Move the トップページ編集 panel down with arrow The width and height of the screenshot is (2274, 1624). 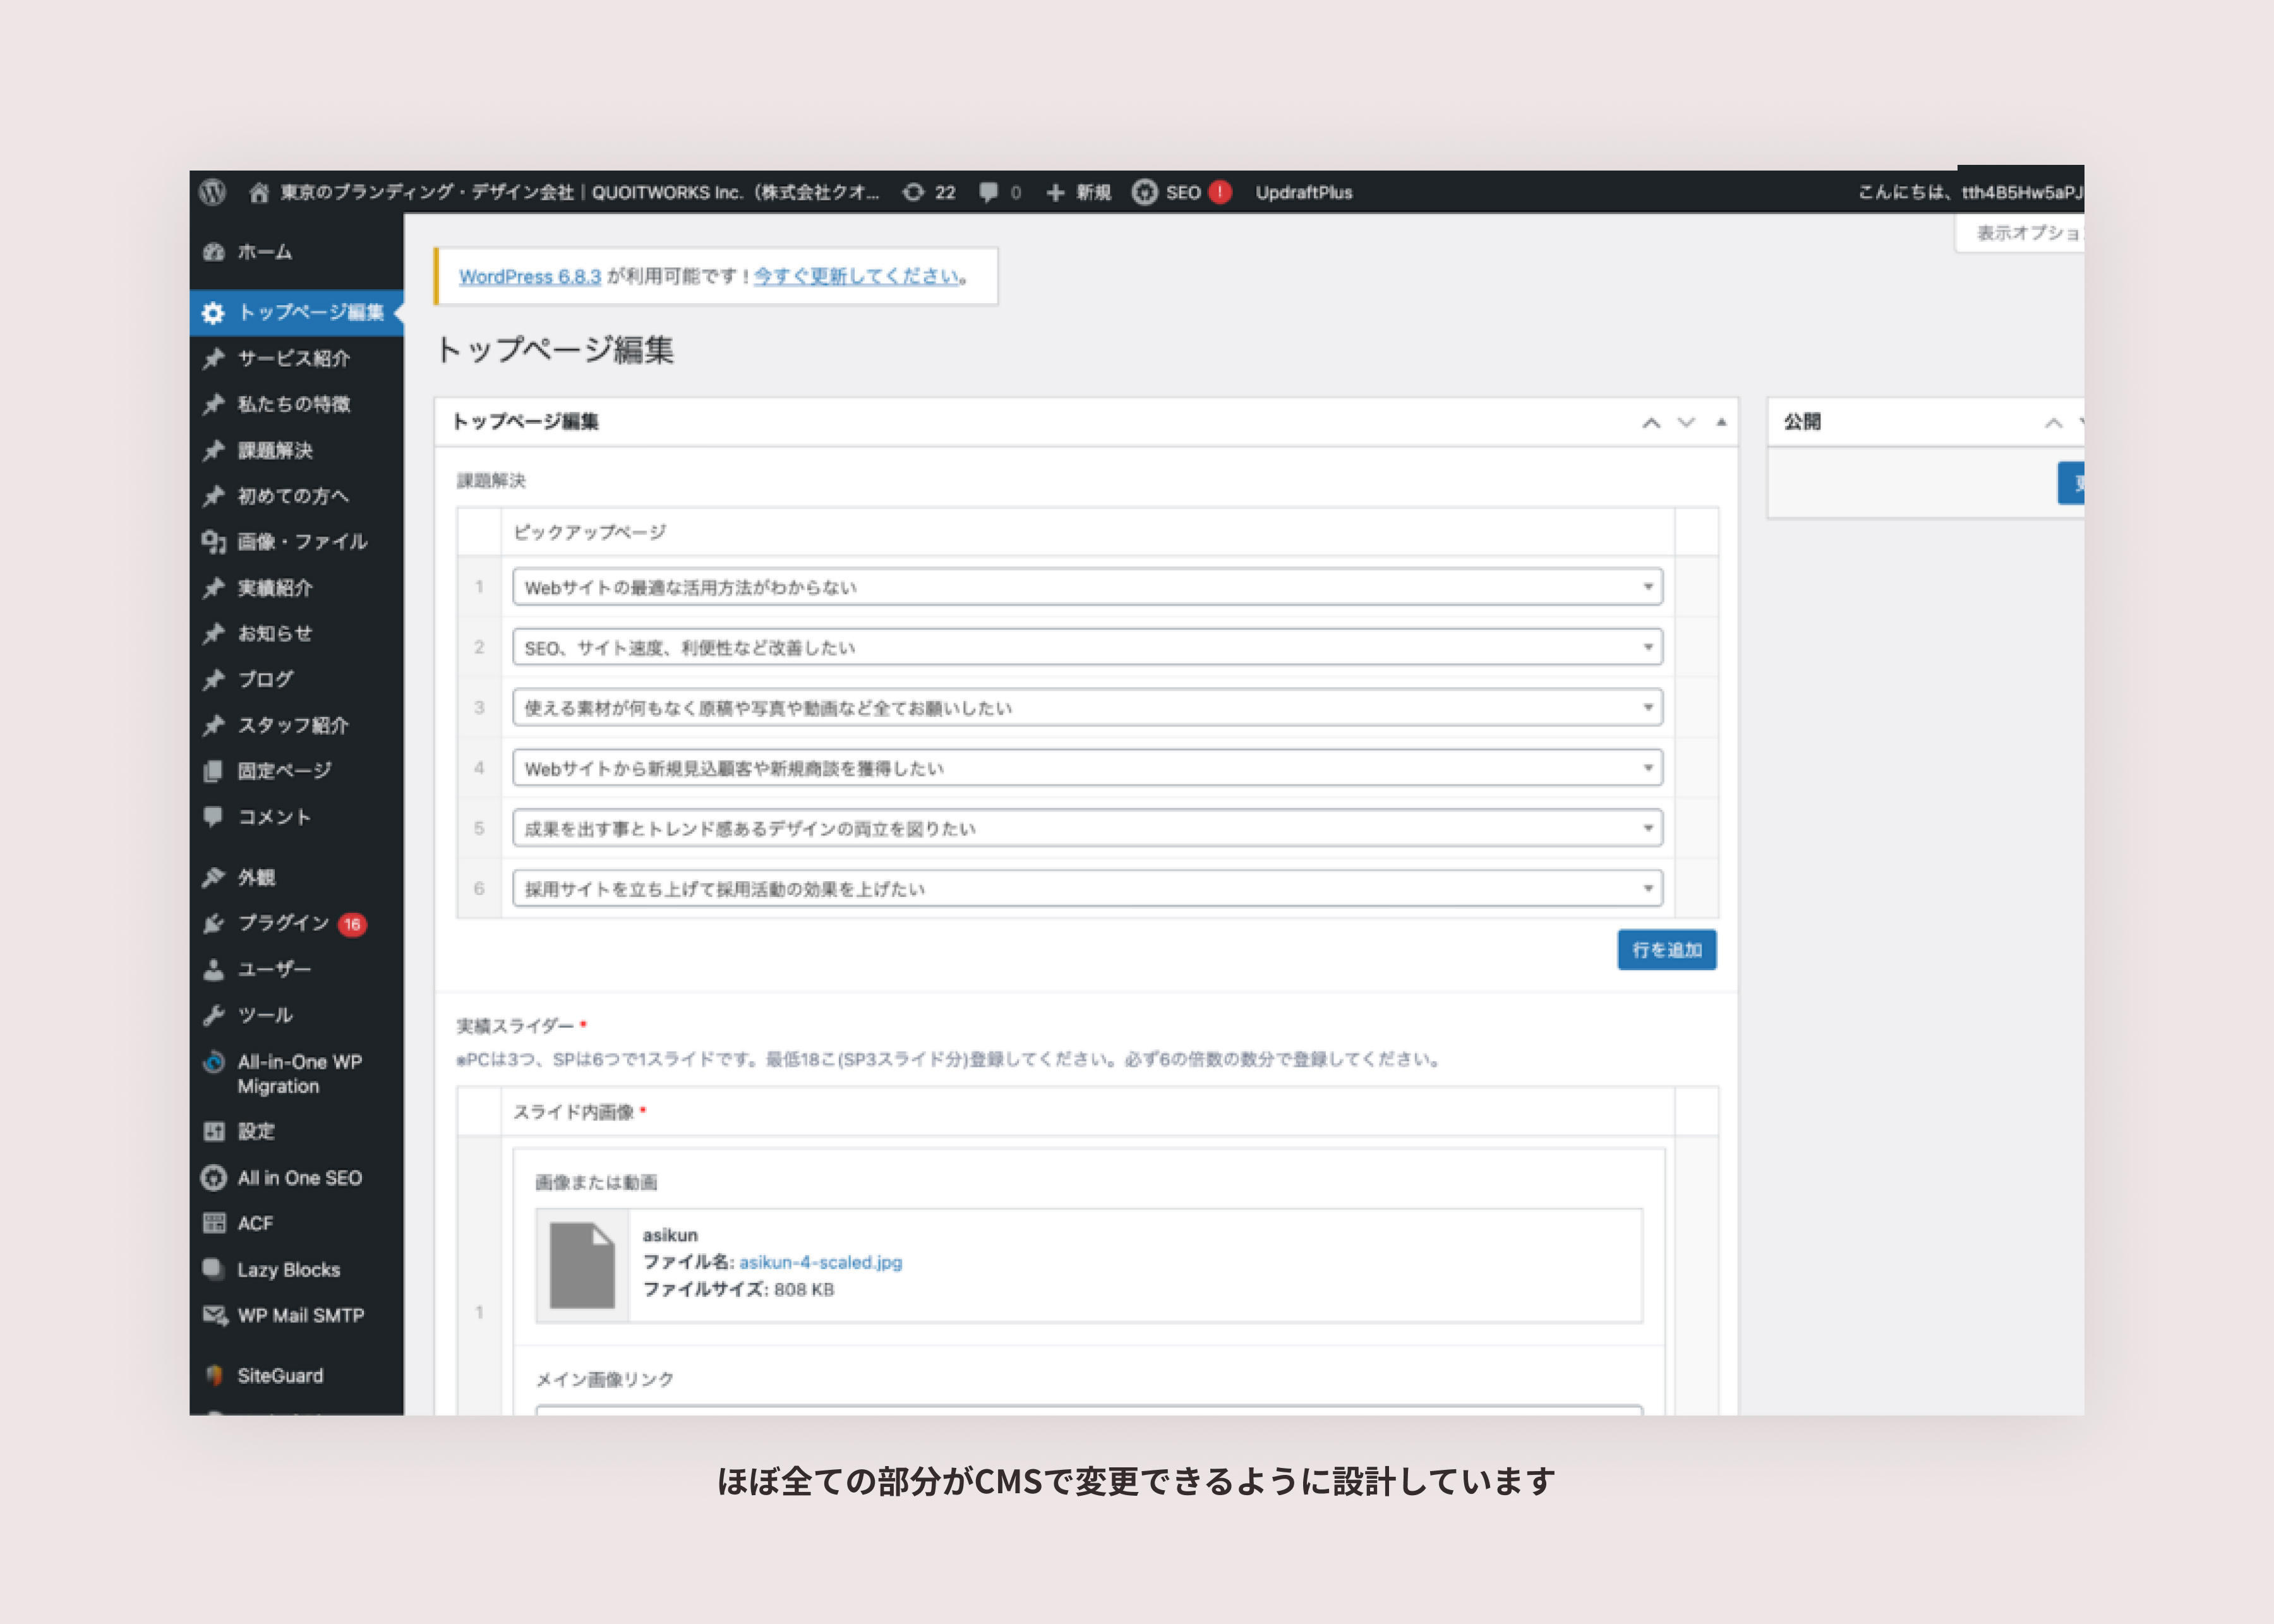[1686, 422]
